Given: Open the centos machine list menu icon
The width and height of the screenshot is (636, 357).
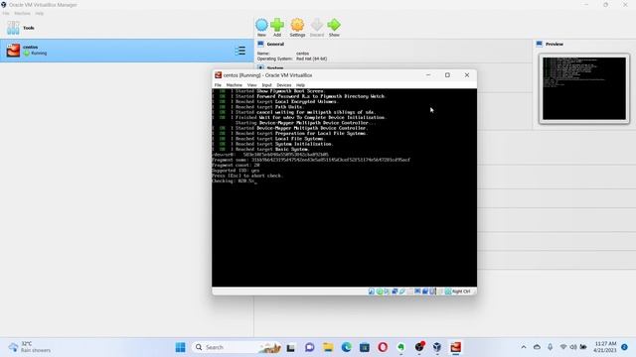Looking at the screenshot, I should click(x=240, y=51).
